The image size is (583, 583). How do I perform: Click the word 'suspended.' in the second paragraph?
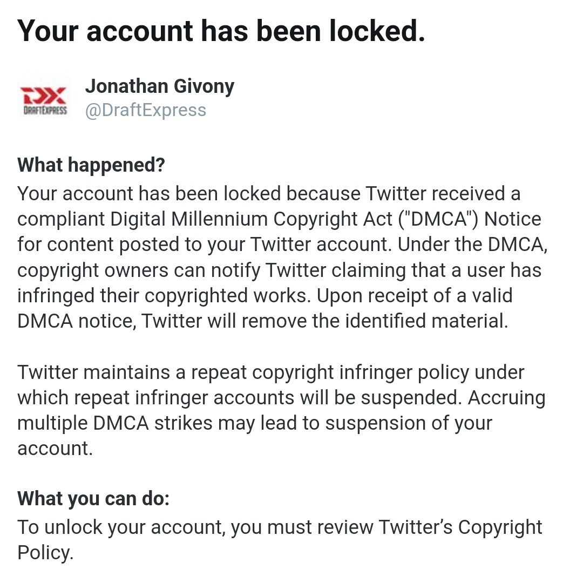pos(411,398)
